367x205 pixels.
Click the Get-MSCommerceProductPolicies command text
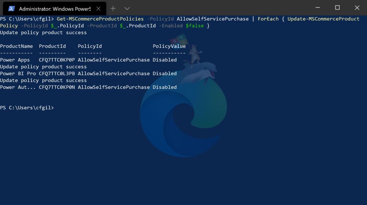(x=100, y=19)
